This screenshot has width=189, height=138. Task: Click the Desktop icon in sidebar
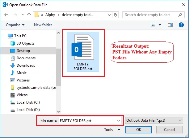(13, 51)
